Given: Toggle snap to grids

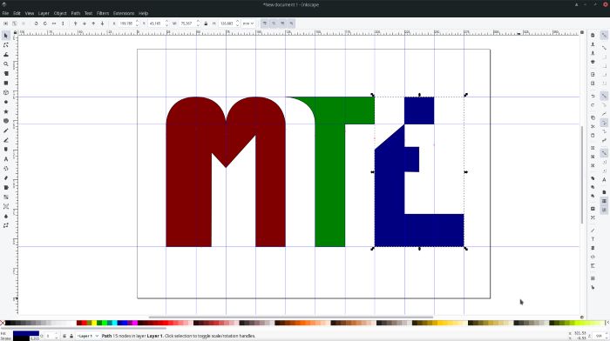Looking at the screenshot, I should pyautogui.click(x=604, y=201).
